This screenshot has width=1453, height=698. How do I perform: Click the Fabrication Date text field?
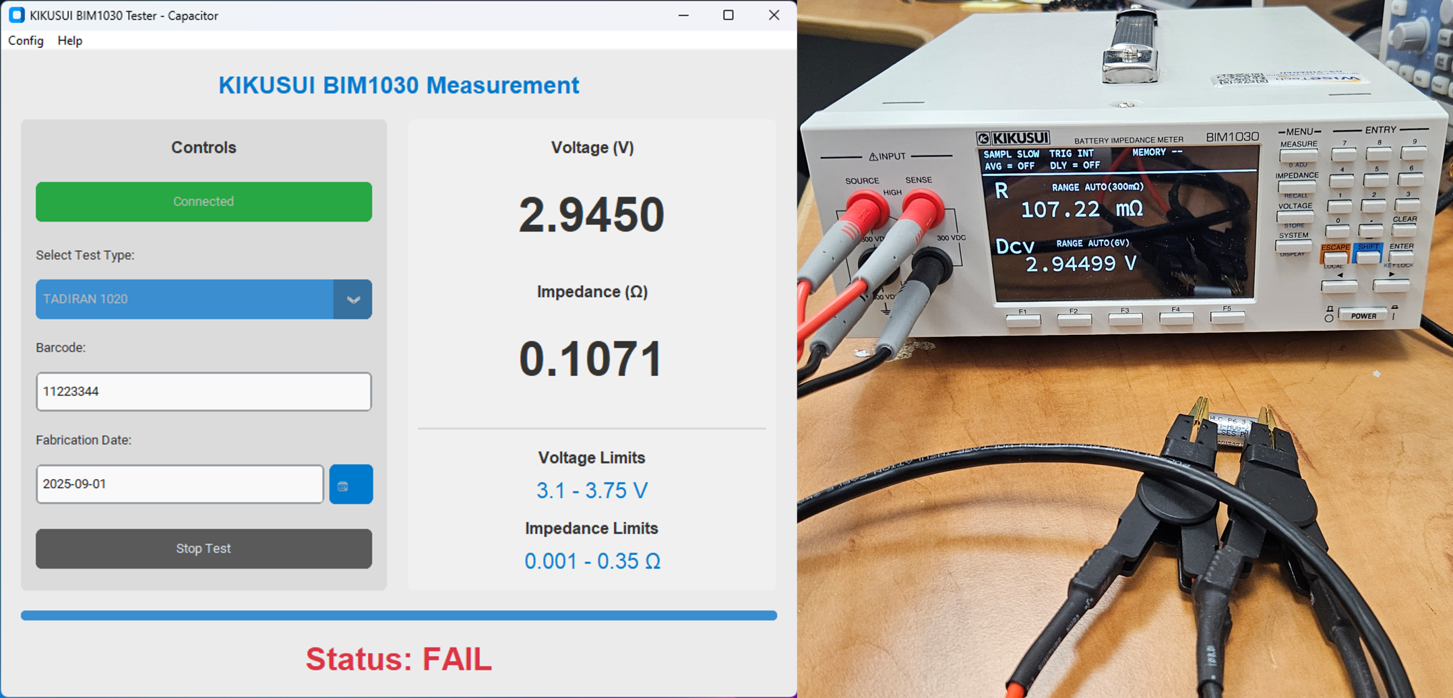(179, 484)
